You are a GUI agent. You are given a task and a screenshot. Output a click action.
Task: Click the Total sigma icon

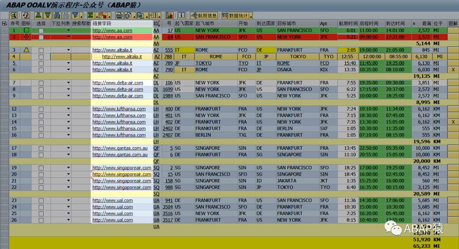(91, 16)
